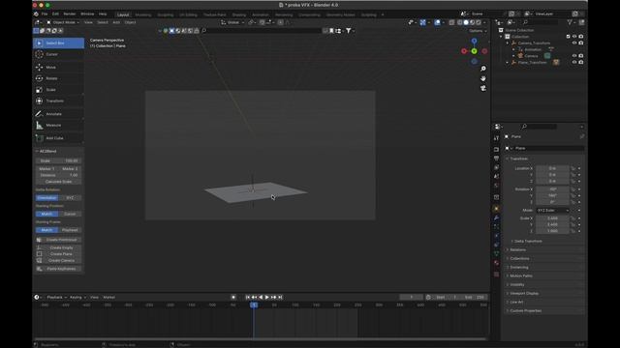Click the Create Camera button
620x348 pixels.
[x=58, y=260]
